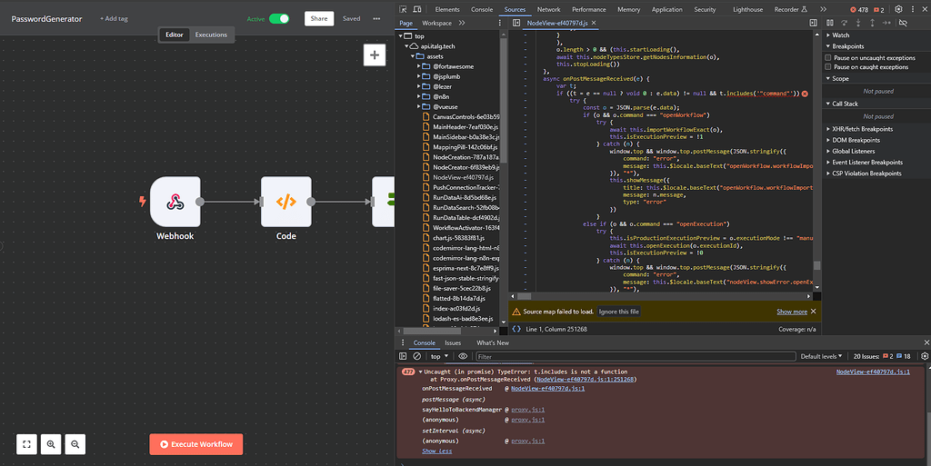Viewport: 931px width, 466px height.
Task: Click the clear console icon
Action: (416, 356)
